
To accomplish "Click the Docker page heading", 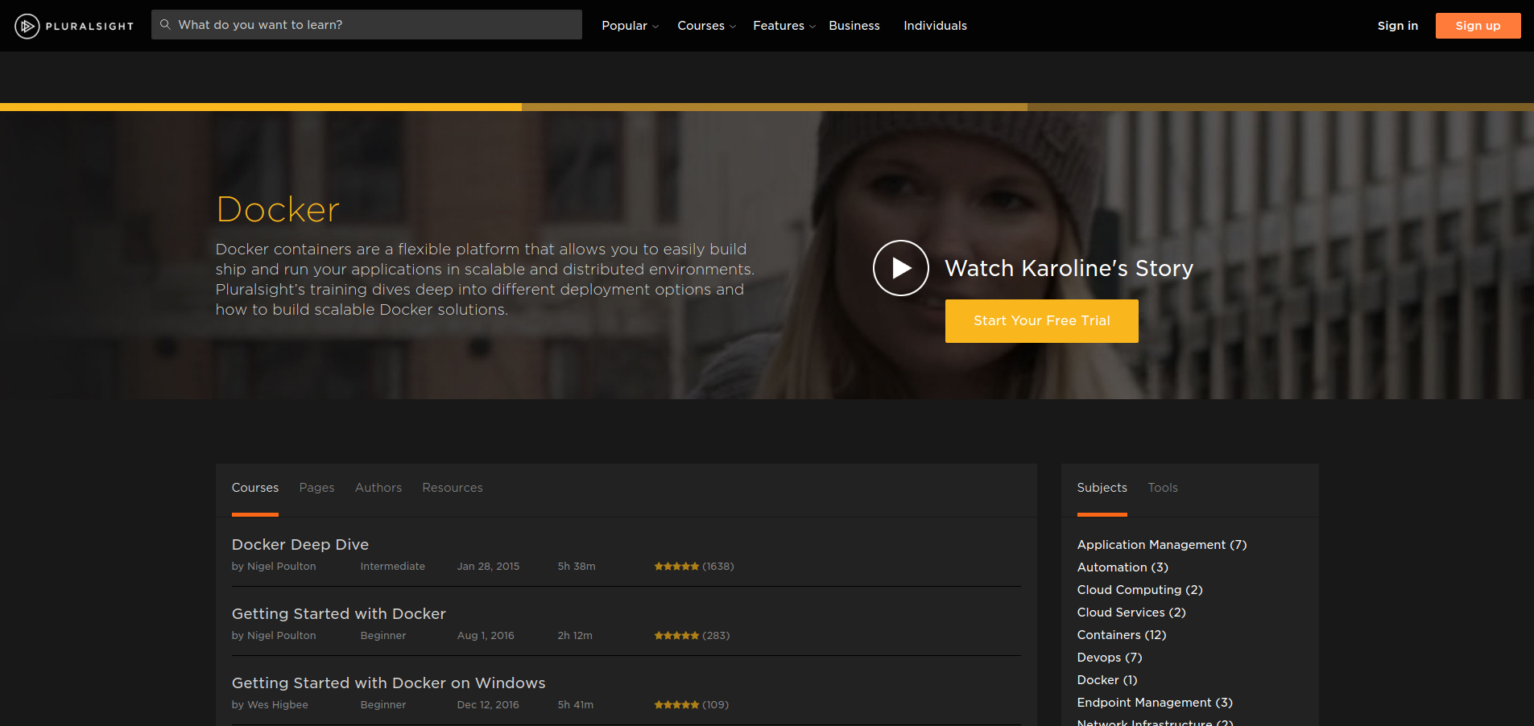I will pyautogui.click(x=278, y=209).
